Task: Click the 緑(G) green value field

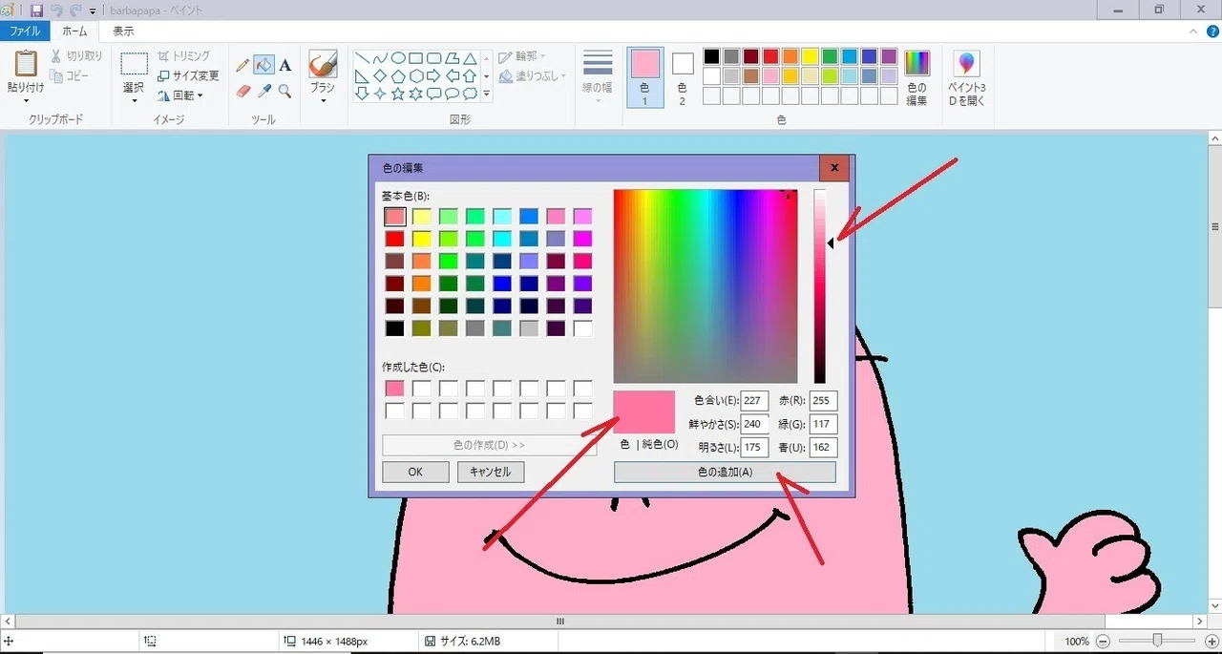Action: pyautogui.click(x=822, y=424)
